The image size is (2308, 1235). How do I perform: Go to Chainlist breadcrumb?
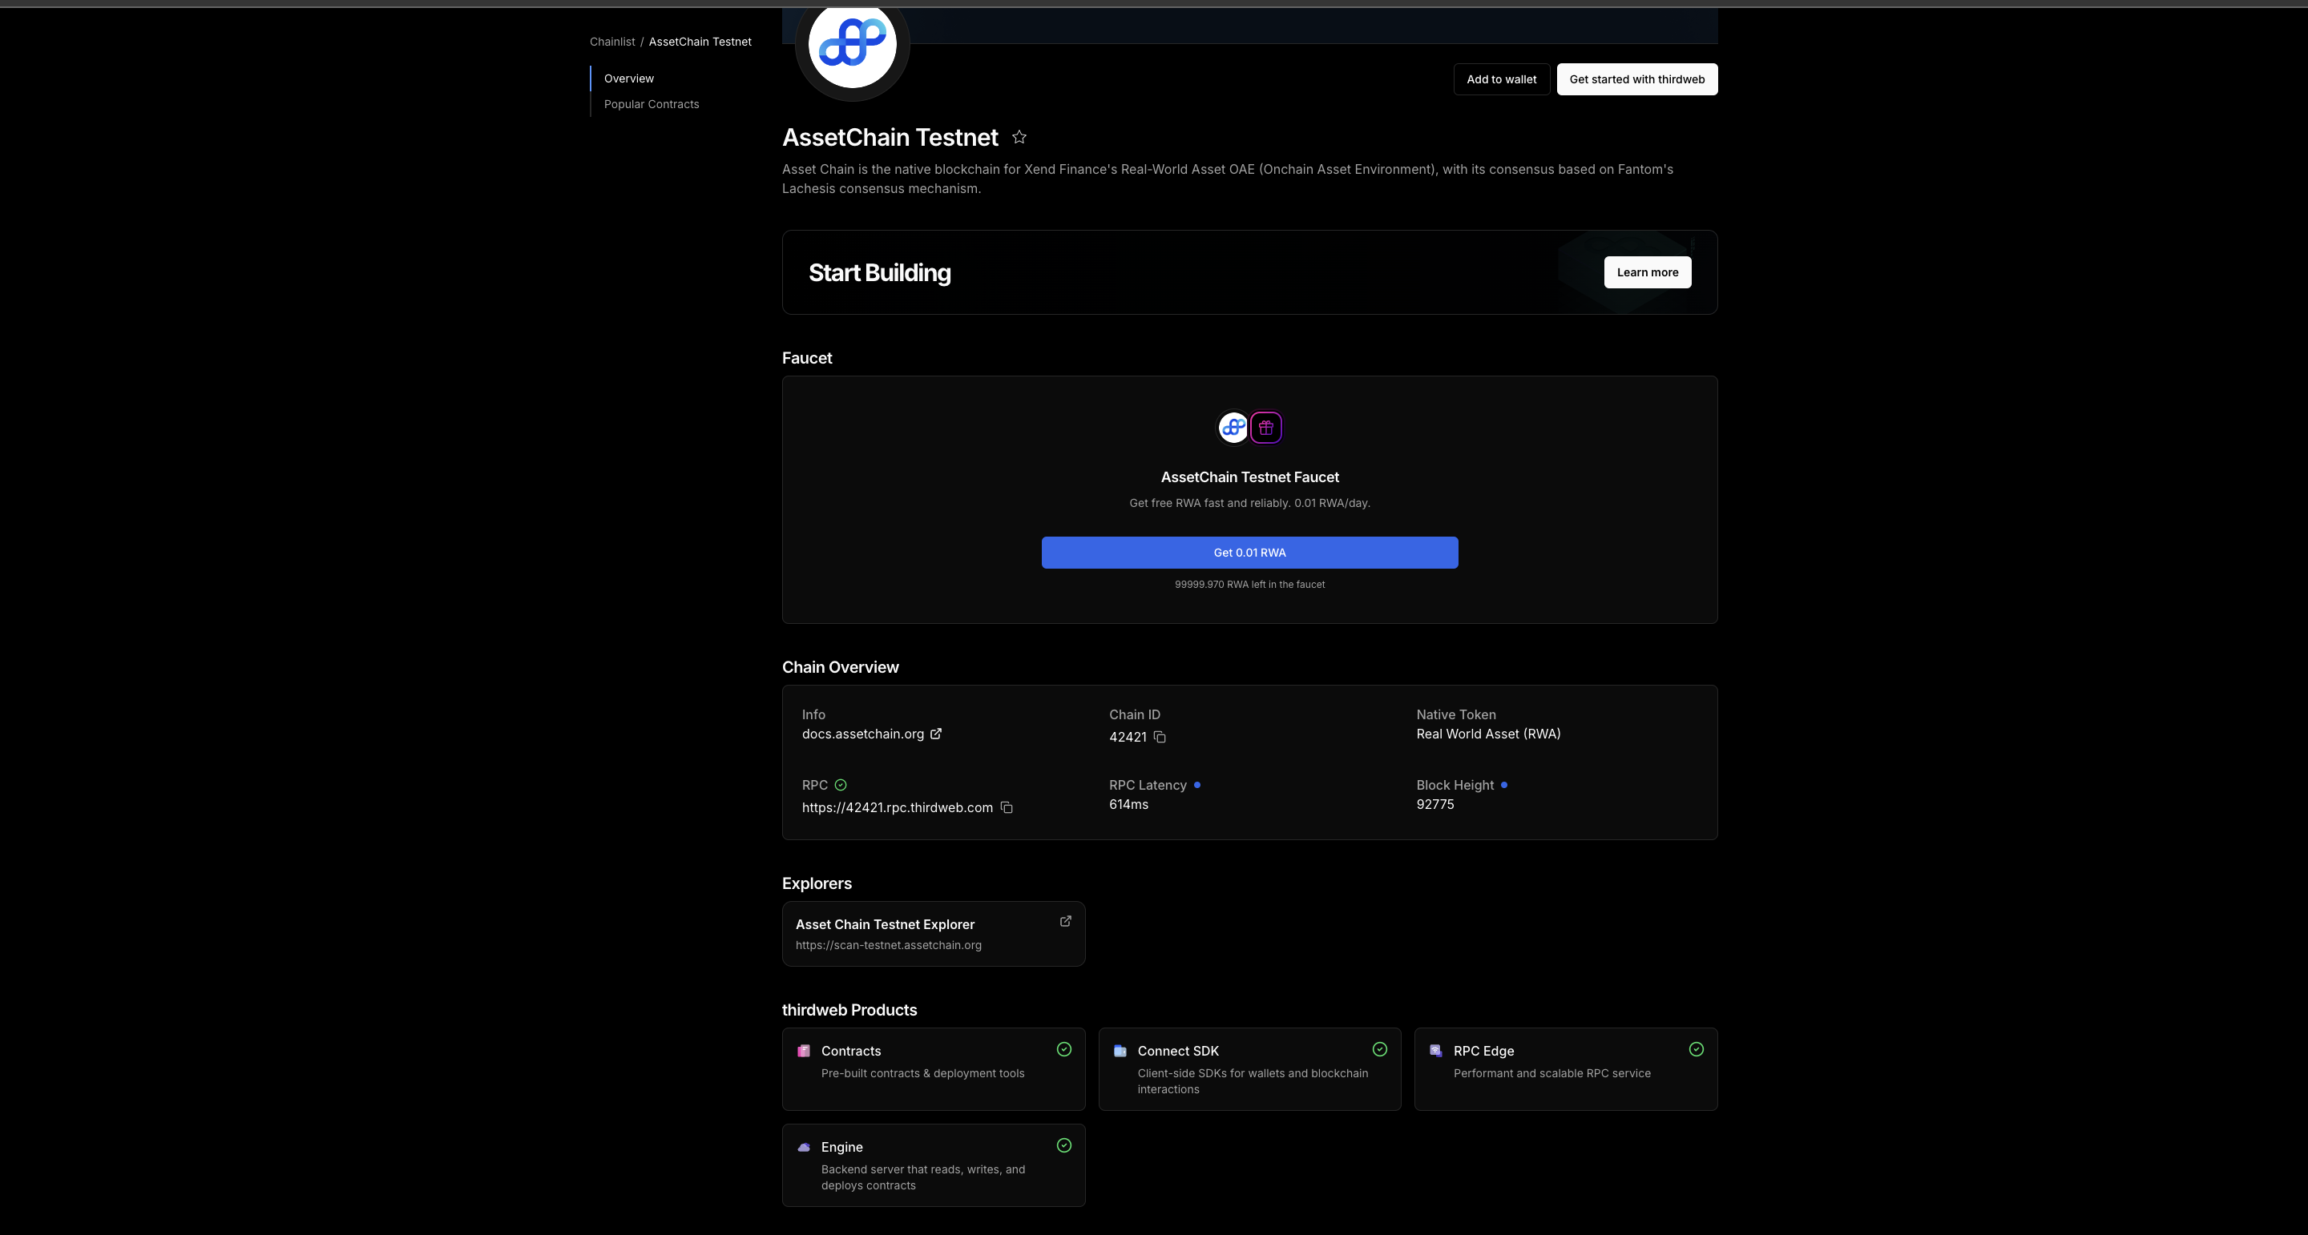(x=612, y=42)
